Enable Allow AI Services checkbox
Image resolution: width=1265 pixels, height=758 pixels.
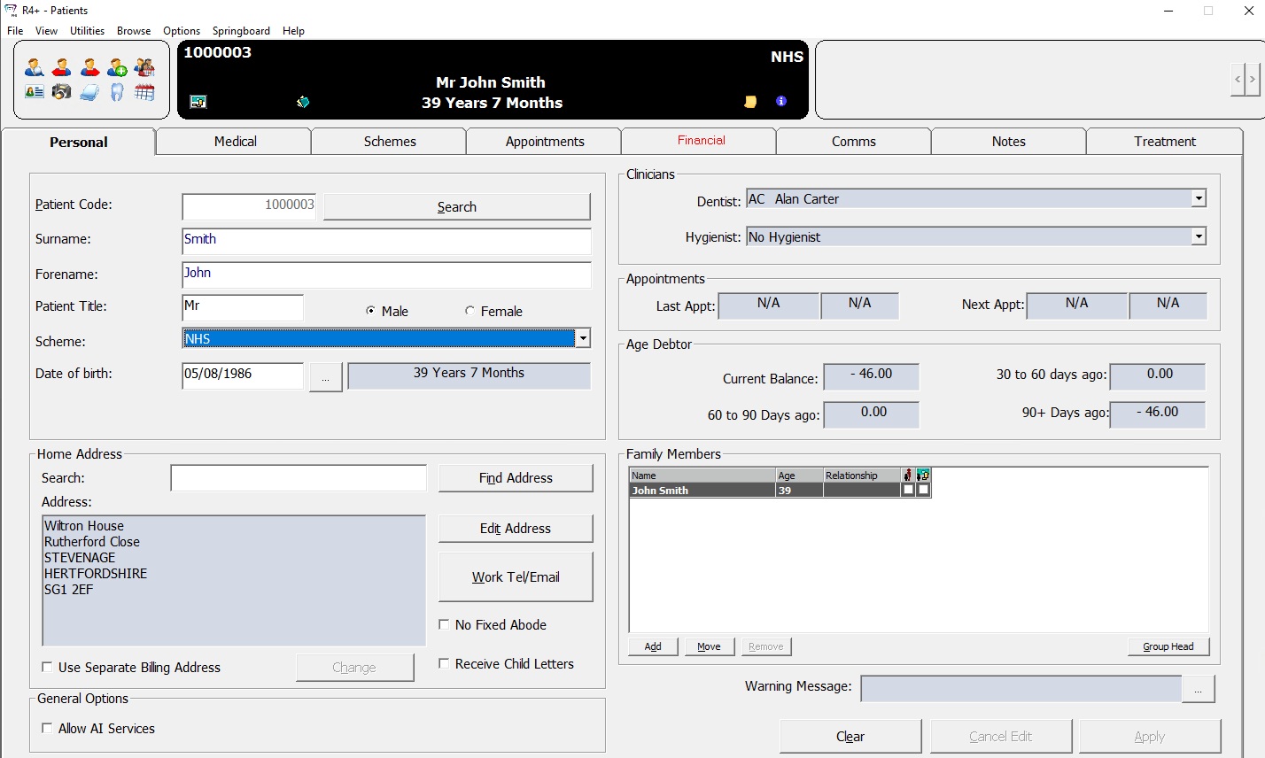(x=47, y=728)
